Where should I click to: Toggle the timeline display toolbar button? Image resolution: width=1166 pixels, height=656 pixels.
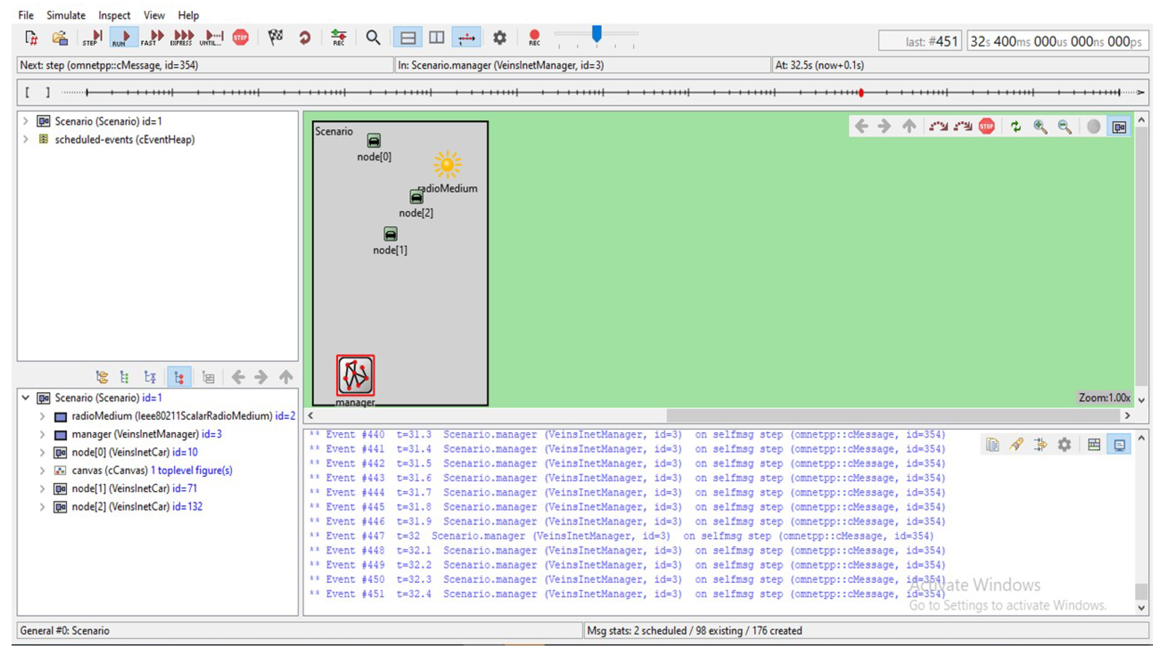[x=466, y=37]
